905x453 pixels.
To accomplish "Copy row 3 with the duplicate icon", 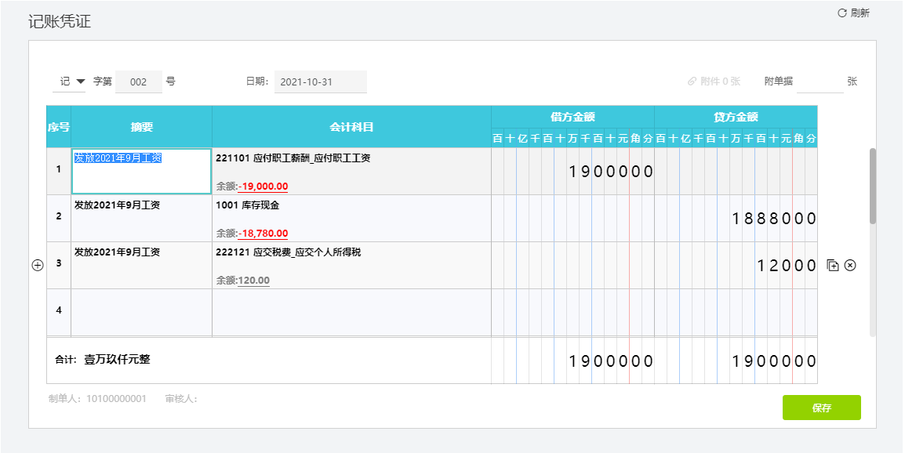I will tap(833, 266).
